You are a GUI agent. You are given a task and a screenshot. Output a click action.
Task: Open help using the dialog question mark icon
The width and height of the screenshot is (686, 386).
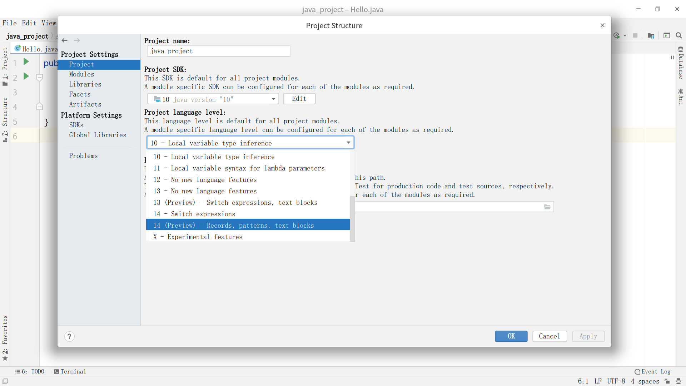coord(69,336)
